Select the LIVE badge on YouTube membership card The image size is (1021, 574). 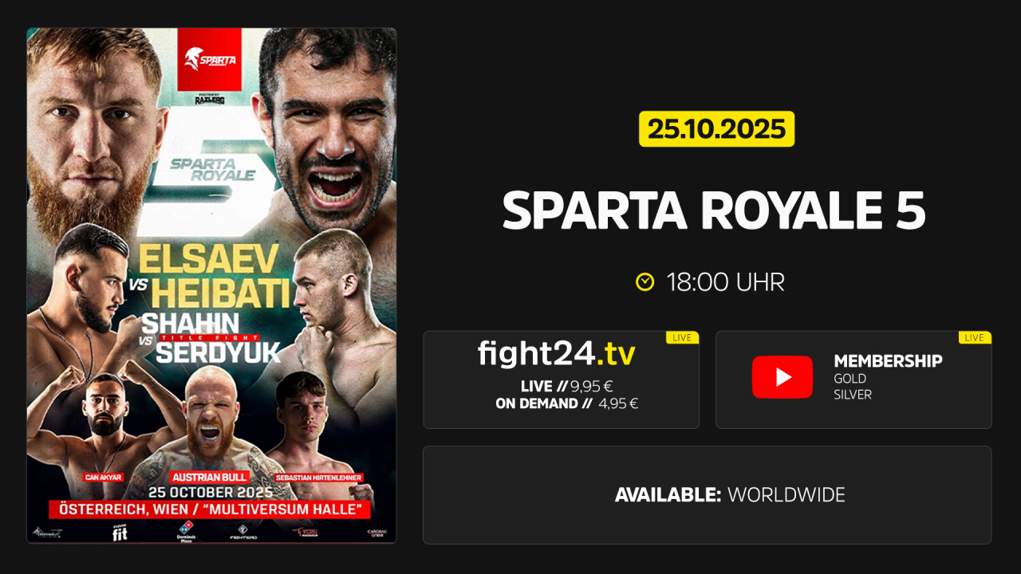click(975, 337)
